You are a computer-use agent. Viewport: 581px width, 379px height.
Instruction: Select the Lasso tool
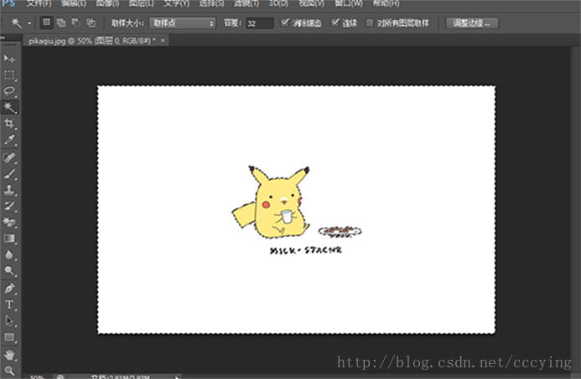[9, 91]
